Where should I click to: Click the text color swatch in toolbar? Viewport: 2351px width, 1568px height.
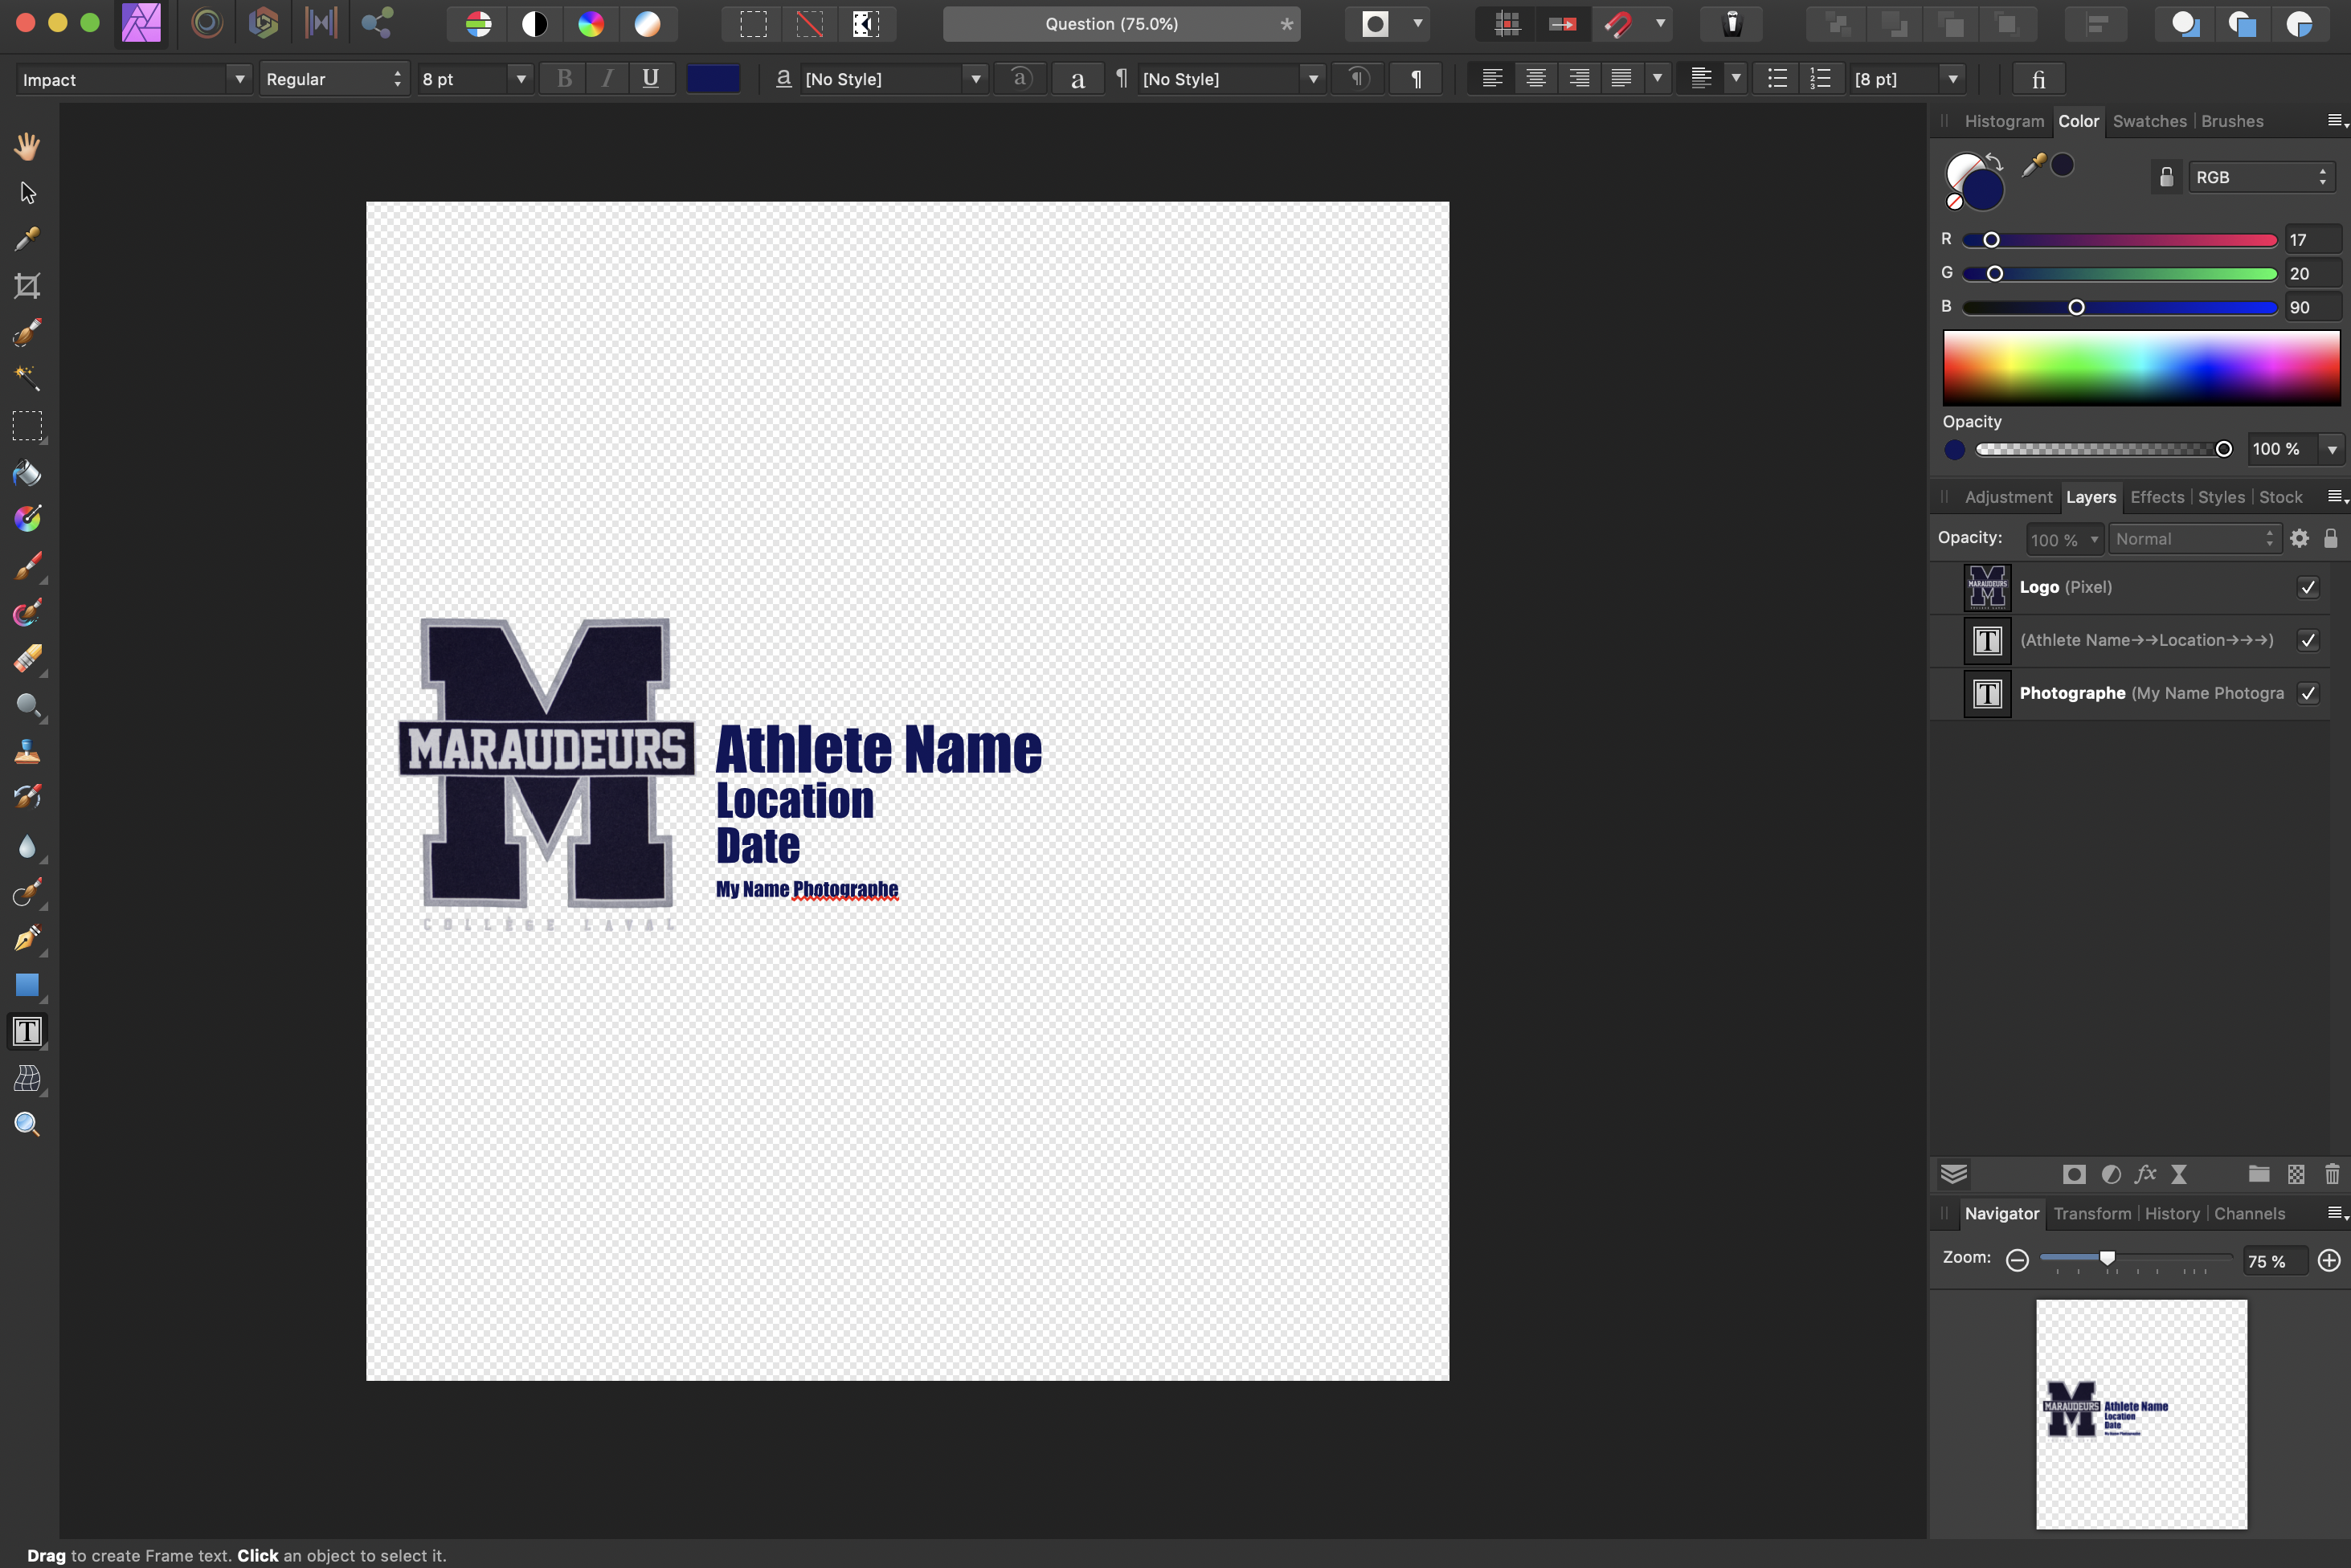713,79
